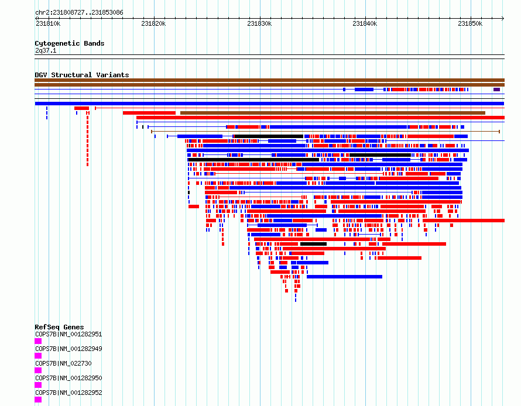The width and height of the screenshot is (521, 406).
Task: Click the left arrowhead of the ruler
Action: [x=36, y=18]
